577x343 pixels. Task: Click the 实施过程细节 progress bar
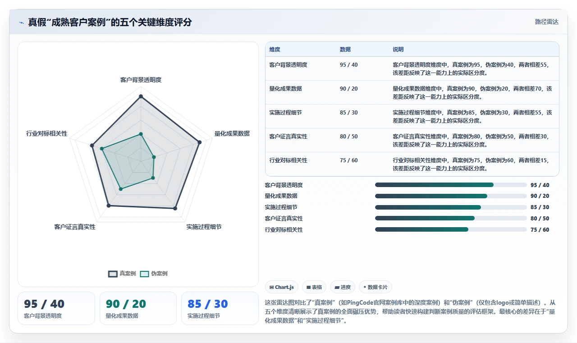[451, 207]
